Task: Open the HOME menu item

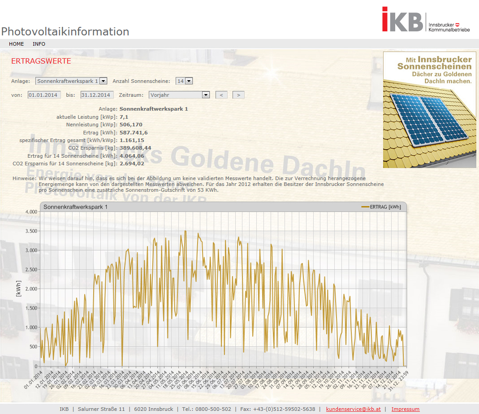Action: (16, 44)
